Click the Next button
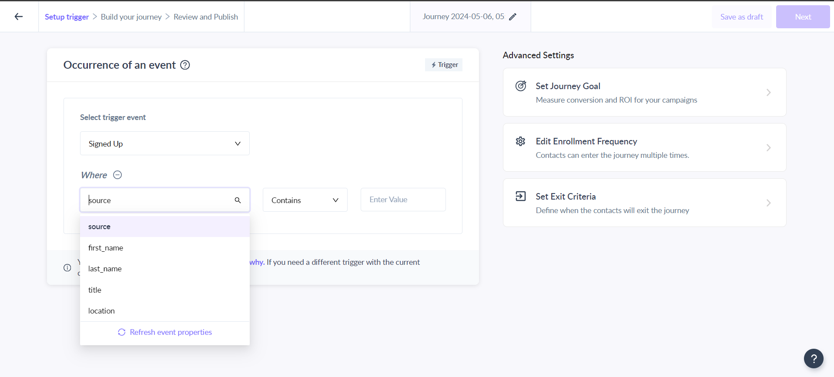 click(x=803, y=17)
